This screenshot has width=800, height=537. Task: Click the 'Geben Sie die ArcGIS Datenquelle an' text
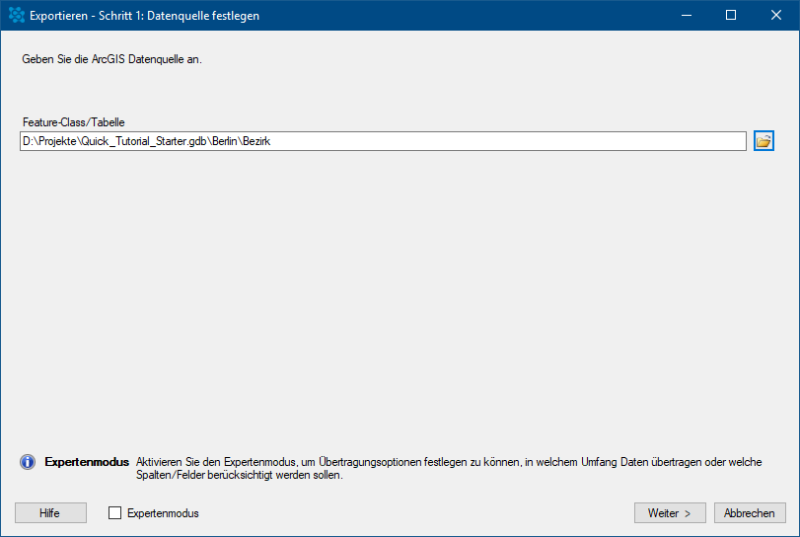(x=111, y=59)
